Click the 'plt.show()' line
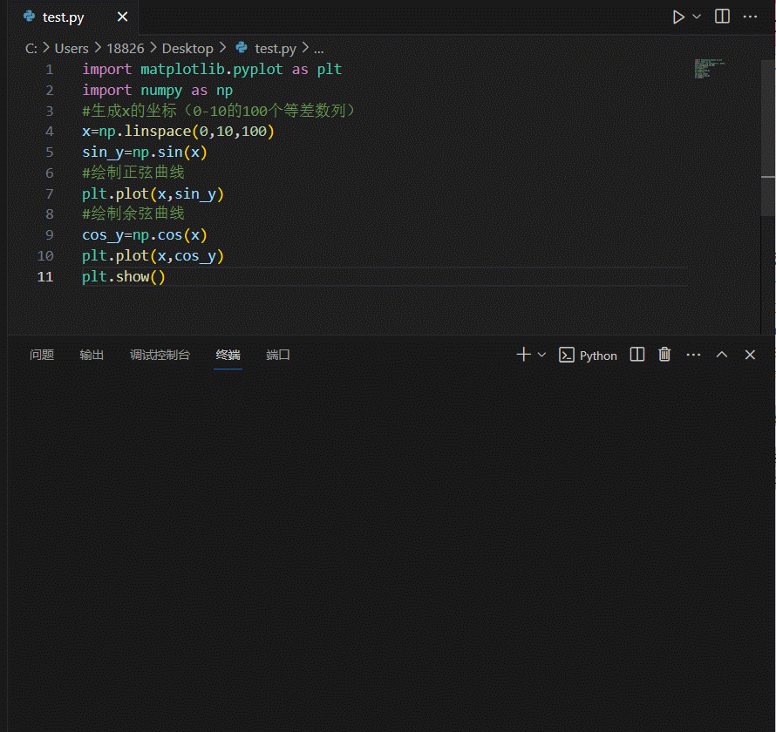 [x=124, y=276]
